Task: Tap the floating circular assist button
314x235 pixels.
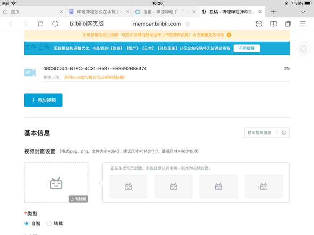Action: pyautogui.click(x=304, y=49)
